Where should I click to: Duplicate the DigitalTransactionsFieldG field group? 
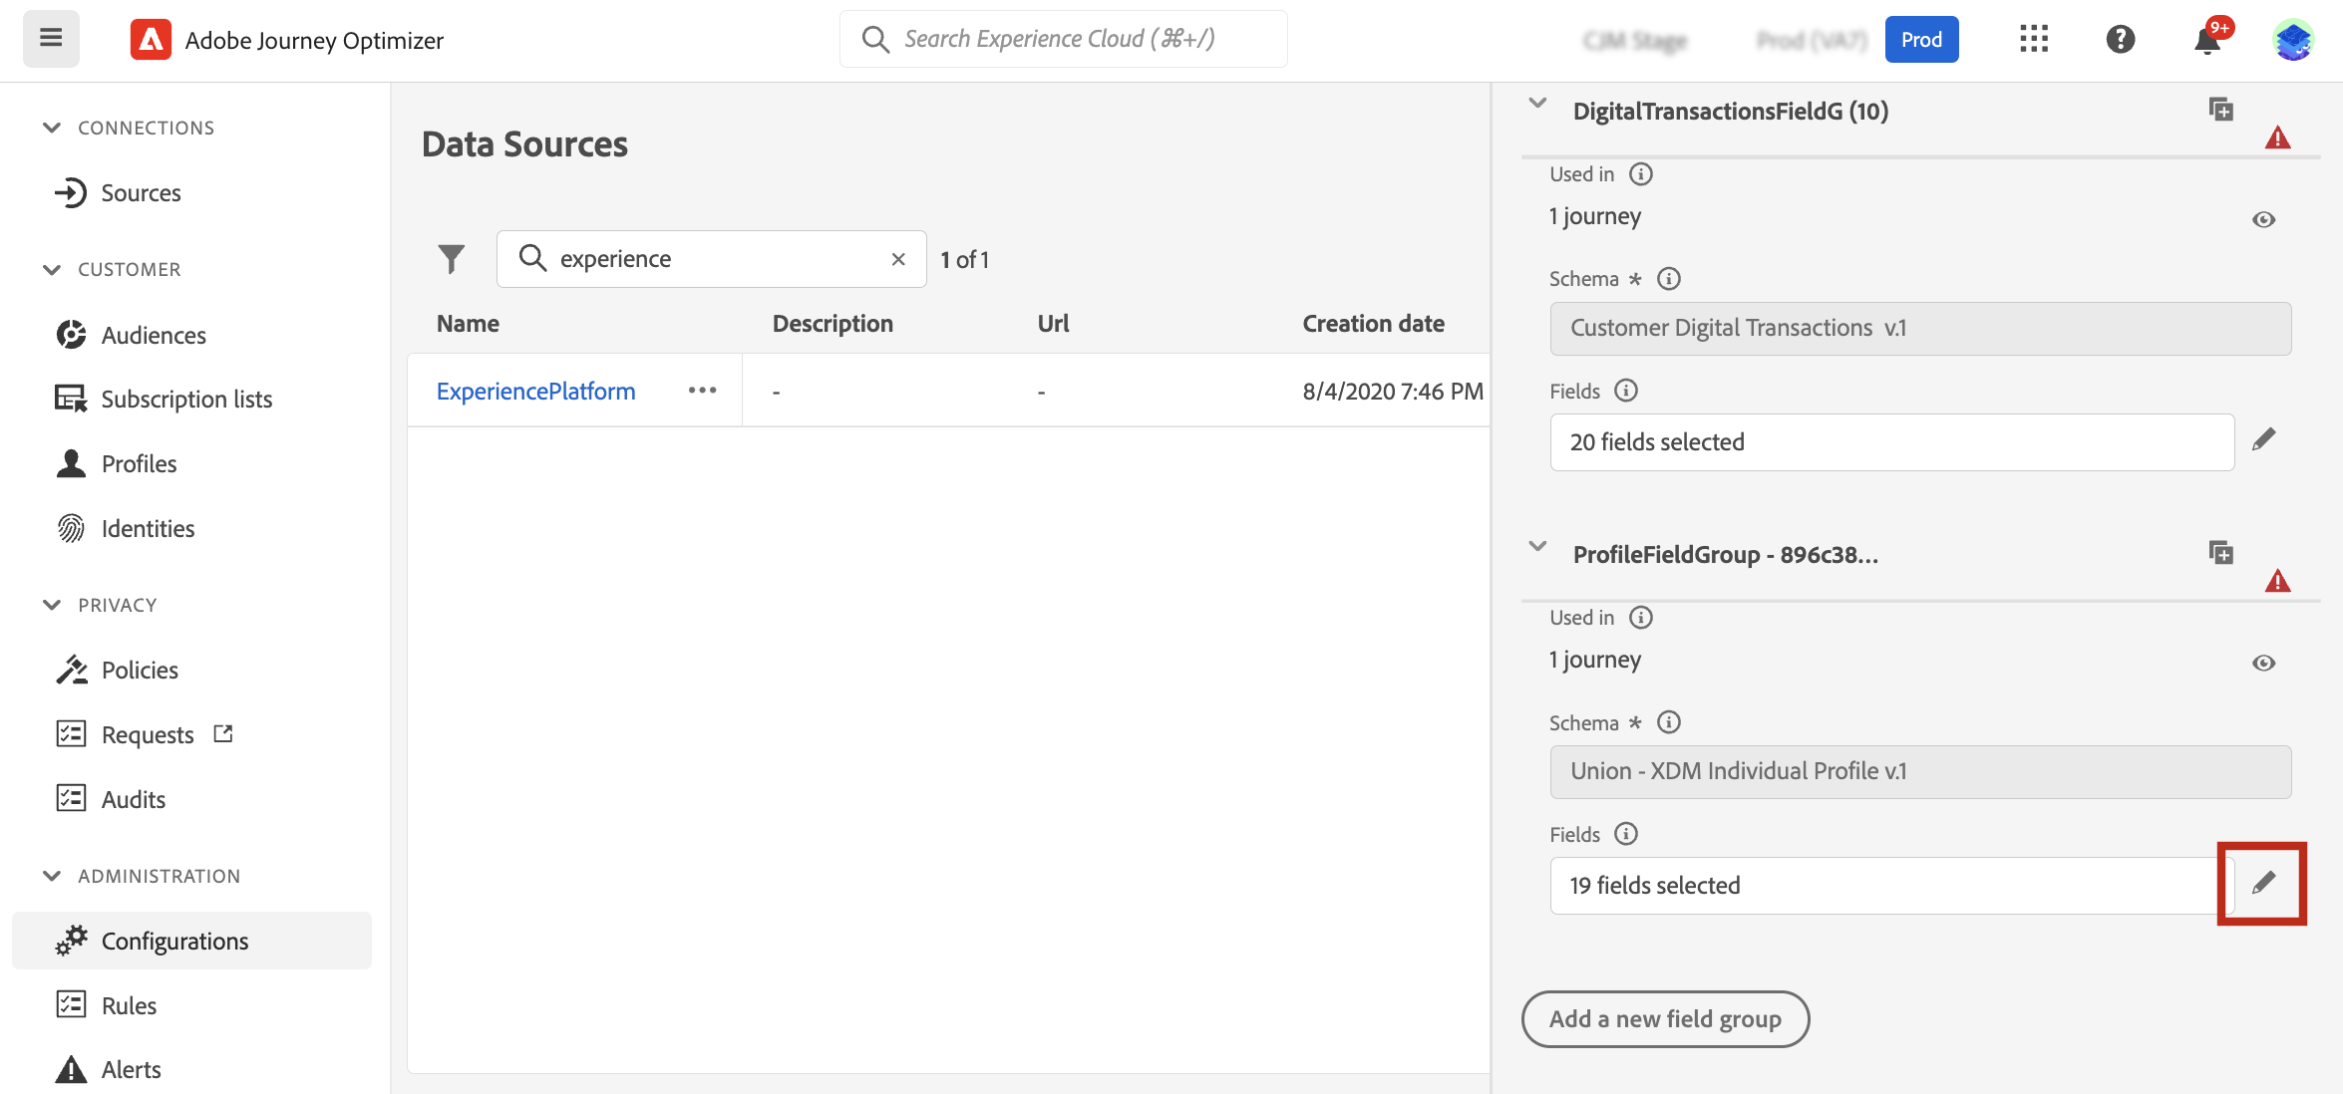click(2220, 110)
